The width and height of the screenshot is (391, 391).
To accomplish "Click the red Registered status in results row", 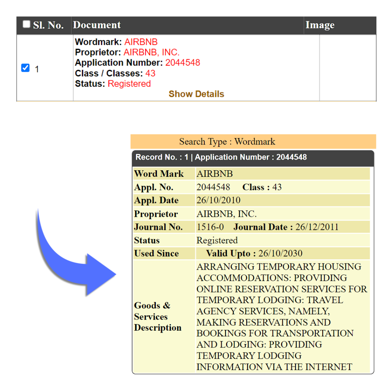I will (x=129, y=84).
